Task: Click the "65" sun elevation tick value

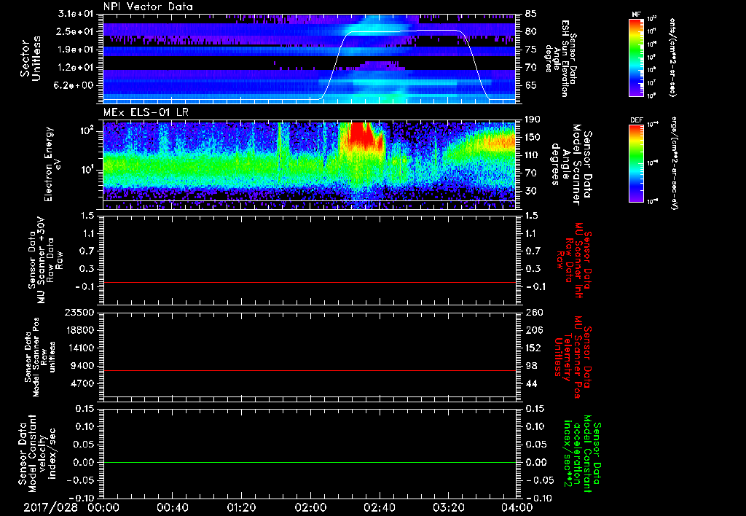Action: (531, 85)
